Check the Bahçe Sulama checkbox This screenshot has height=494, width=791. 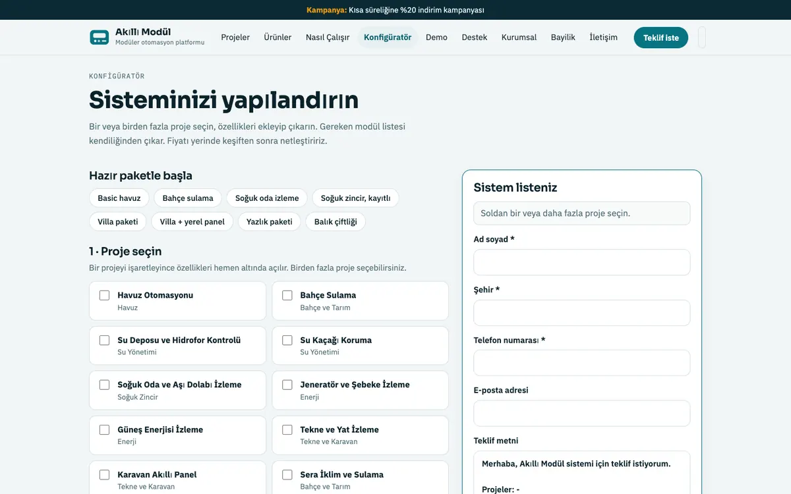coord(287,295)
